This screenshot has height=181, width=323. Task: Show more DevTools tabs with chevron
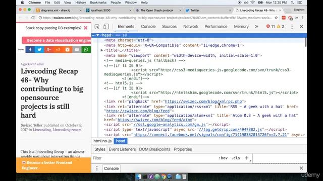pyautogui.click(x=256, y=27)
